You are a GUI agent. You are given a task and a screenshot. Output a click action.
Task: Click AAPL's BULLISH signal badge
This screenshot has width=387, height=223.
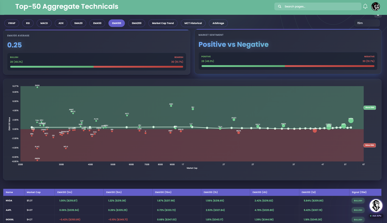(x=358, y=210)
